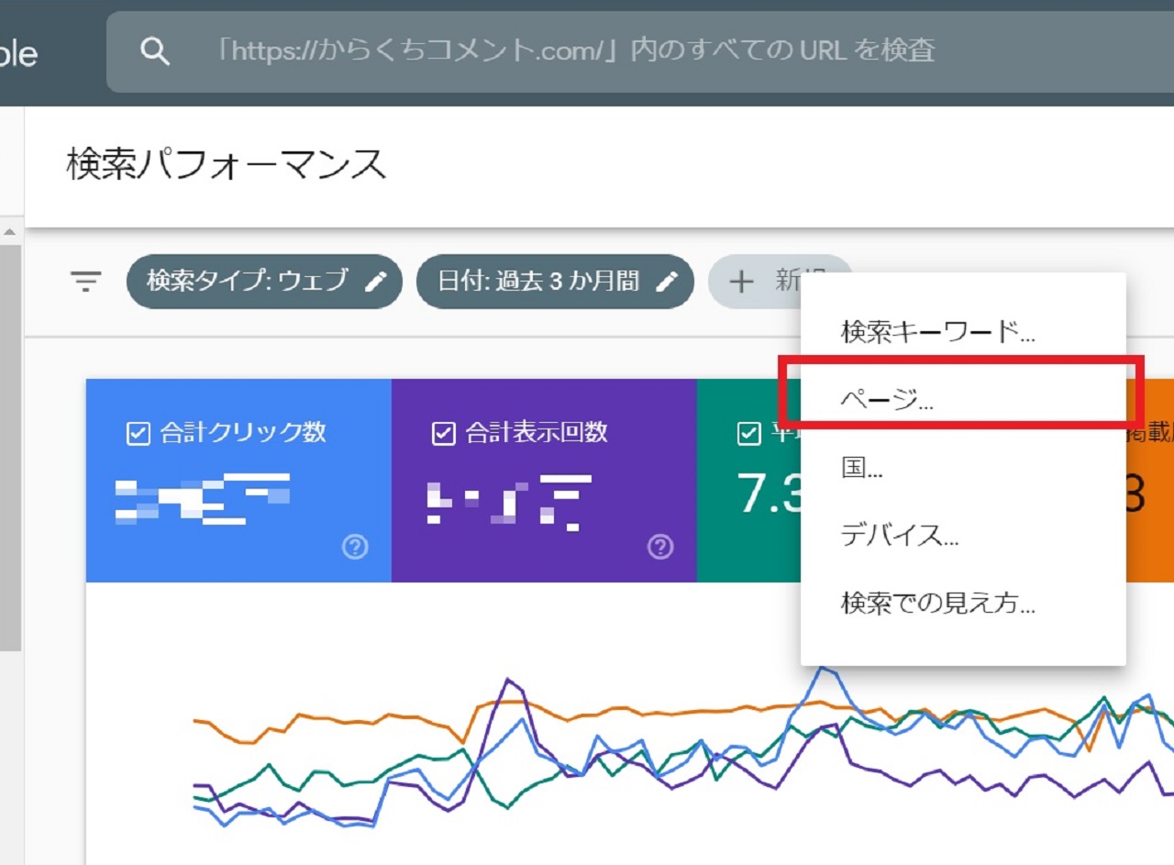Toggle the checkbox on the green metric card
Viewport: 1174px width, 865px height.
pos(748,433)
